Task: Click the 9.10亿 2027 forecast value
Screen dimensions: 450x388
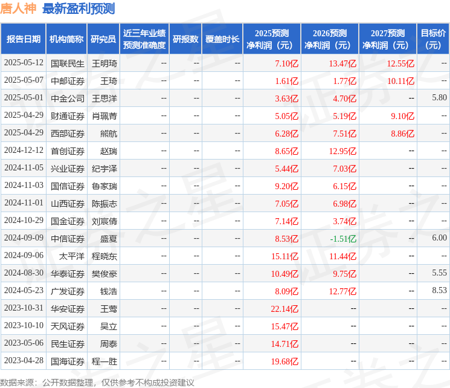Action: click(402, 116)
